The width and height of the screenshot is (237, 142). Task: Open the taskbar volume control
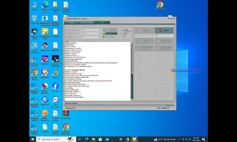point(186,139)
